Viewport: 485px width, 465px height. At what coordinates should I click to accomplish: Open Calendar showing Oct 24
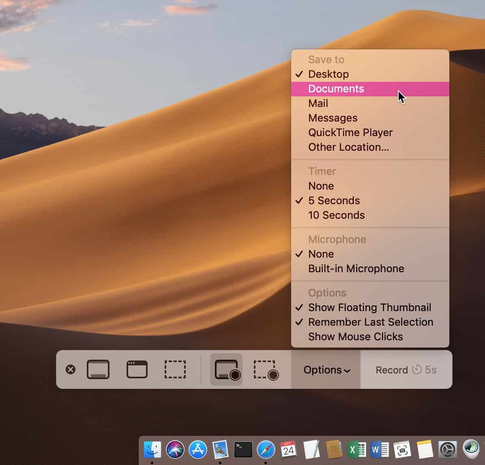(x=288, y=449)
